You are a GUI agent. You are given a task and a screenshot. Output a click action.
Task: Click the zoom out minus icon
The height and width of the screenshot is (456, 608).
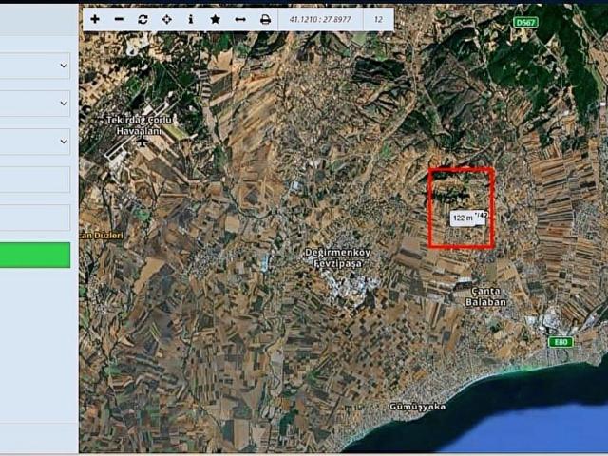[x=119, y=19]
